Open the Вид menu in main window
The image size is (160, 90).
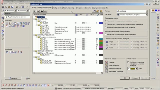[16, 4]
